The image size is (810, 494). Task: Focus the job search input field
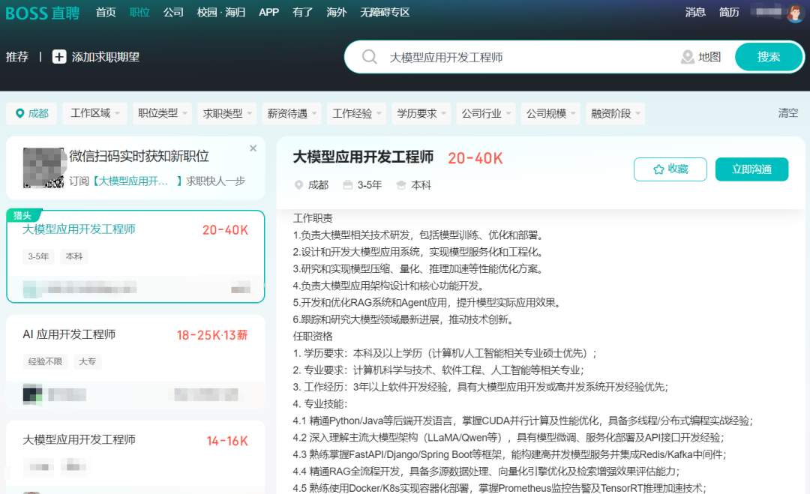click(x=527, y=57)
